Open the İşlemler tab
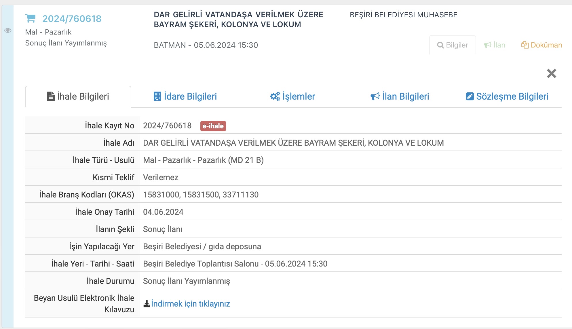The height and width of the screenshot is (329, 572). (x=299, y=96)
